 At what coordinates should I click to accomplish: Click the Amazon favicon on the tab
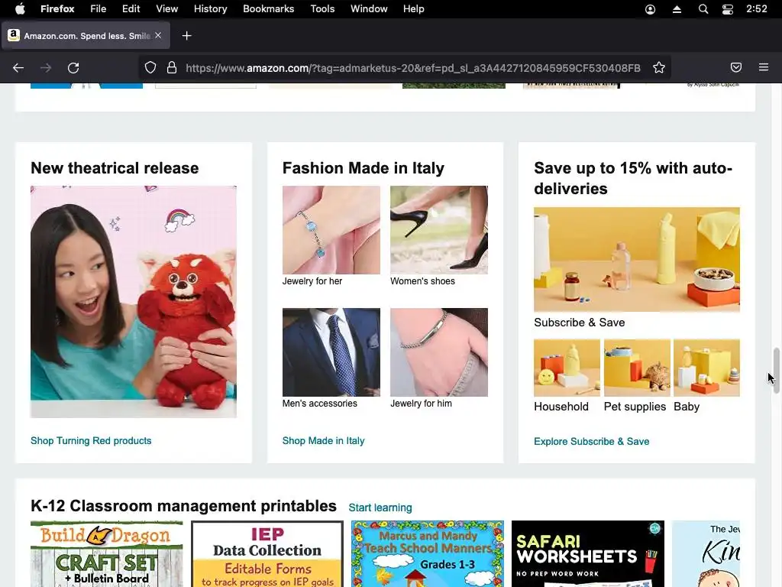point(14,35)
